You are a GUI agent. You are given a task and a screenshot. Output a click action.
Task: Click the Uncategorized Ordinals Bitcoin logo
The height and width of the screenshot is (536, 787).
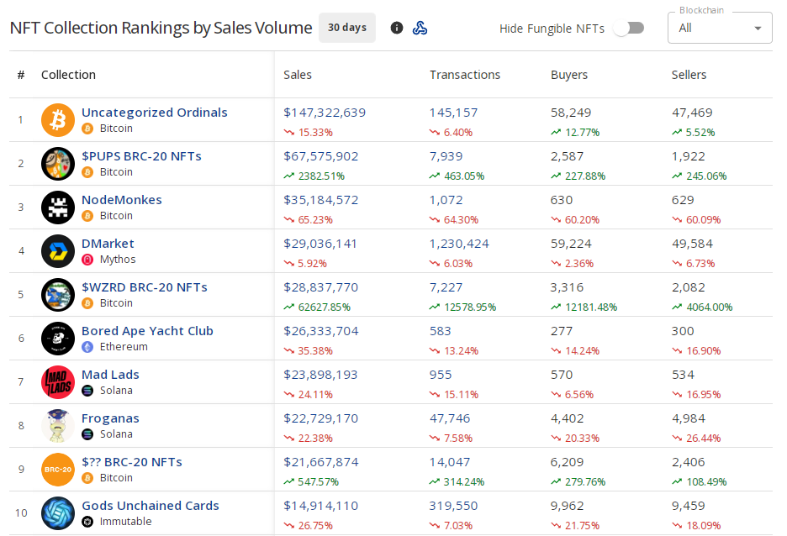(x=58, y=120)
